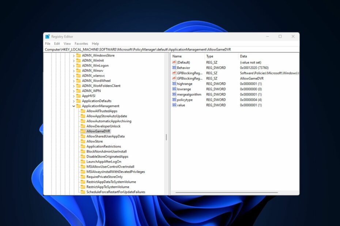Select the RestrictAppDataToSystemVolume key
This screenshot has height=226, width=340.
point(111,182)
